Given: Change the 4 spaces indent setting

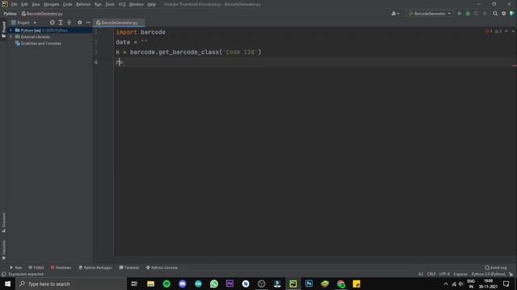Looking at the screenshot, I should (x=460, y=274).
